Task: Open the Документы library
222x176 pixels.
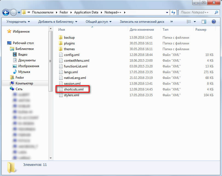Action: tap(27, 60)
